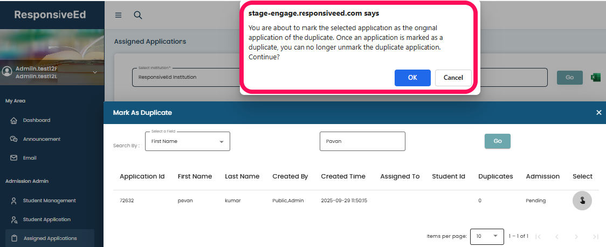Open the Items per page dropdown
The width and height of the screenshot is (606, 247).
pyautogui.click(x=486, y=236)
